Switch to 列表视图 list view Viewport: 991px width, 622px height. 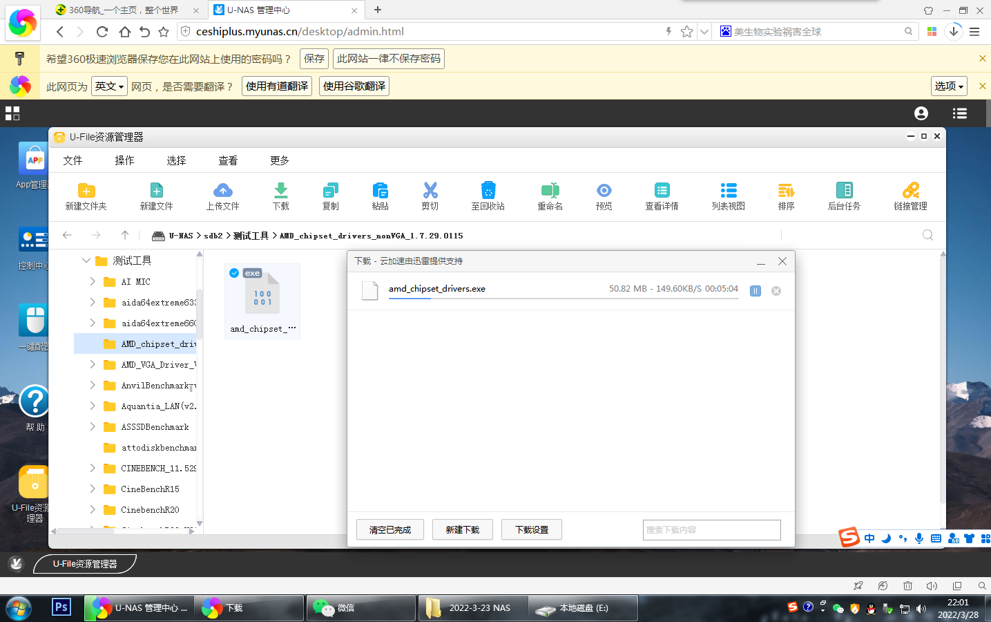728,196
